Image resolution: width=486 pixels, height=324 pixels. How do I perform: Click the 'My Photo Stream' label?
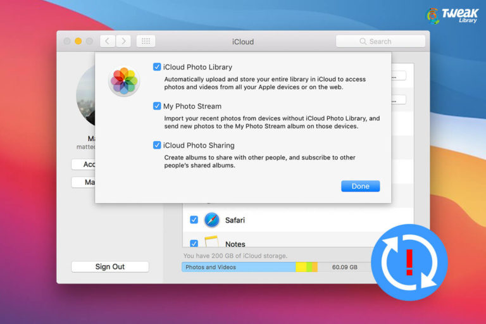[192, 106]
